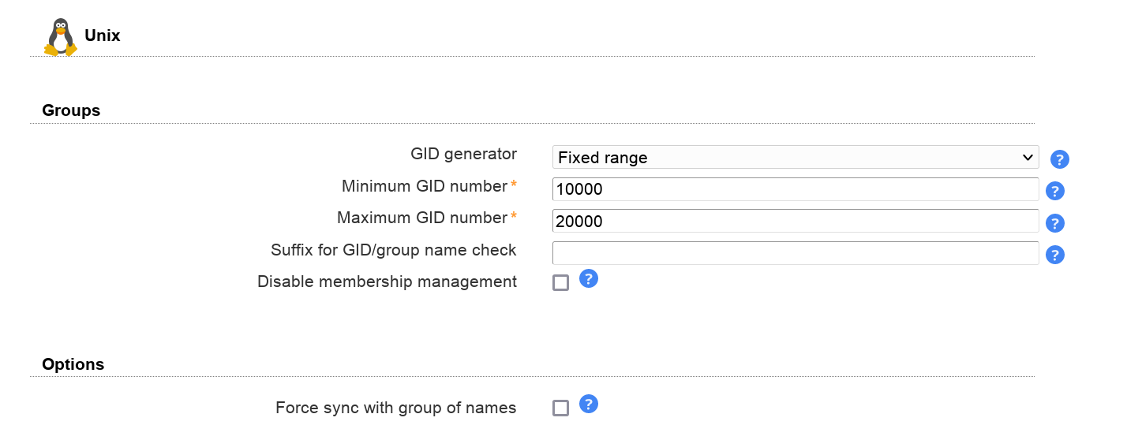View help for Disable membership management
The image size is (1127, 440).
[588, 278]
